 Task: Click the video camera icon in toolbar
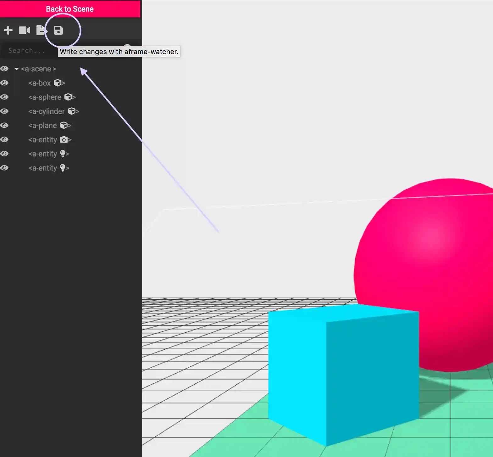tap(25, 30)
